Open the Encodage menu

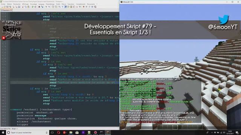click(34, 4)
